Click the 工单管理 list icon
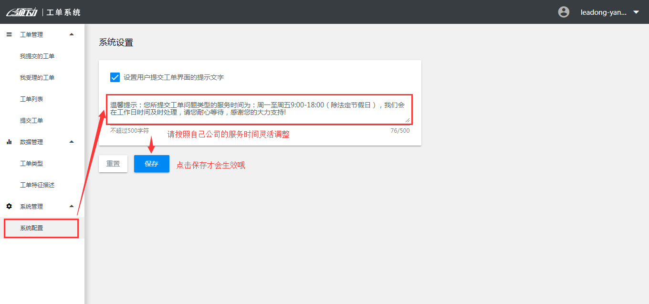The width and height of the screenshot is (649, 304). coord(9,34)
